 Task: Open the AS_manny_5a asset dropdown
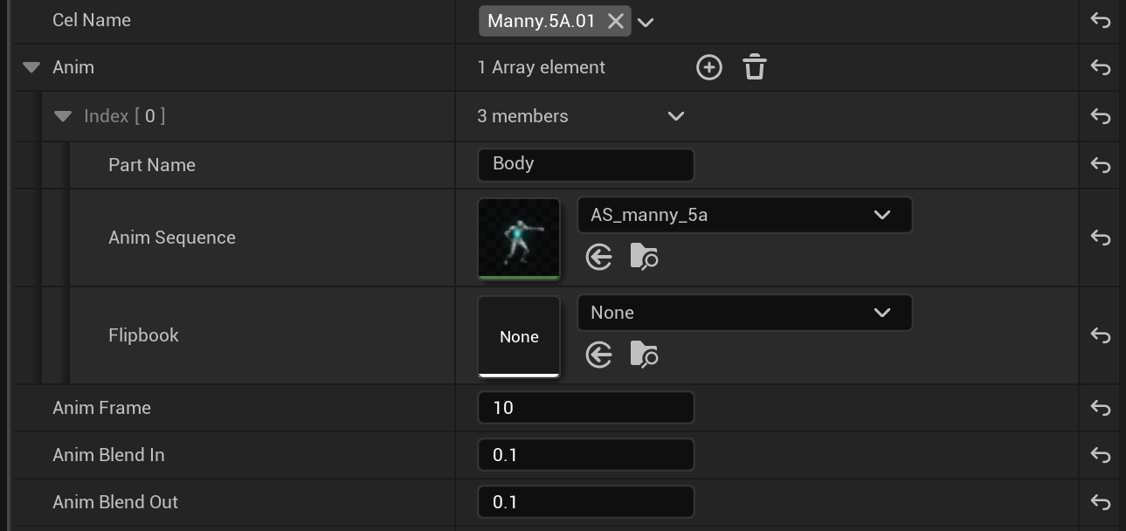[x=882, y=214]
